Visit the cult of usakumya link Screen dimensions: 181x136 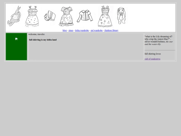point(153,59)
